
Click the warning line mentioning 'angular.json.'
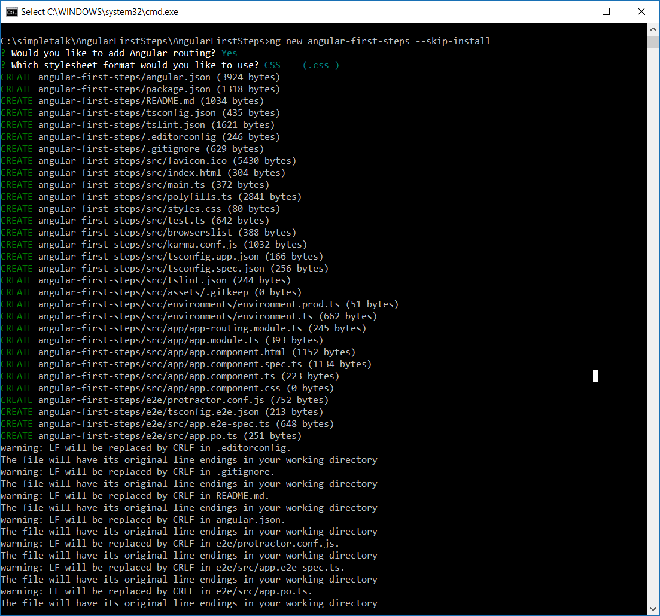coord(143,520)
